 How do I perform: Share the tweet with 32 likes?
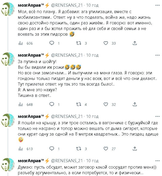pyautogui.click(x=135, y=104)
